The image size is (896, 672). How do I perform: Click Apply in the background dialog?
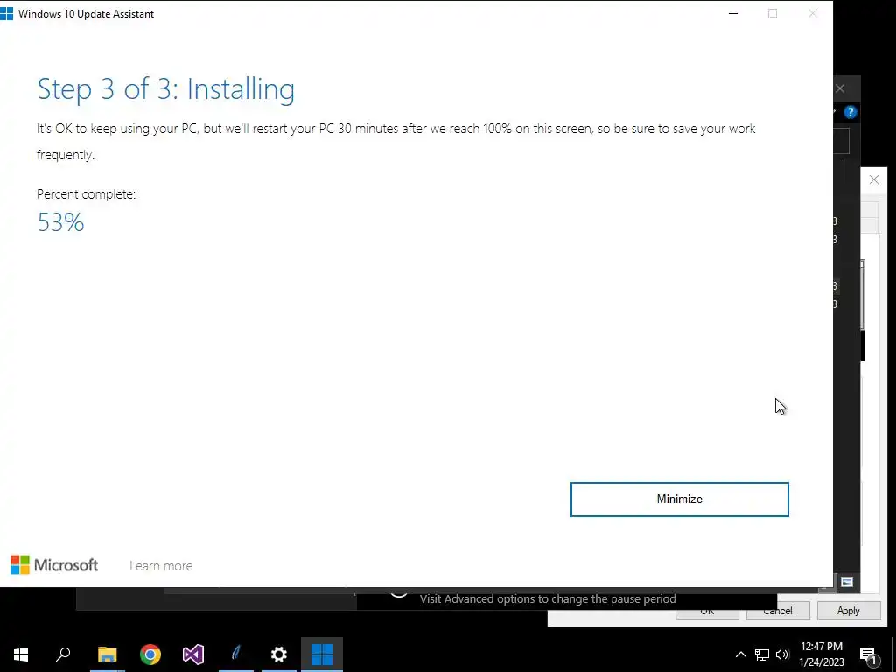(848, 611)
